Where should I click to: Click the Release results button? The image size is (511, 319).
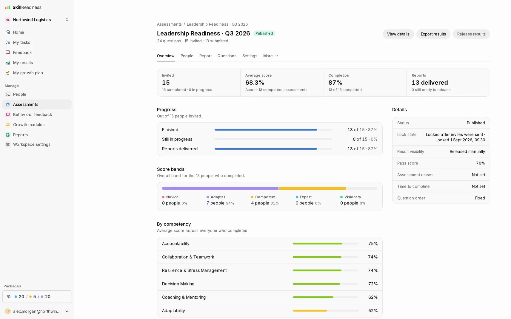(471, 34)
